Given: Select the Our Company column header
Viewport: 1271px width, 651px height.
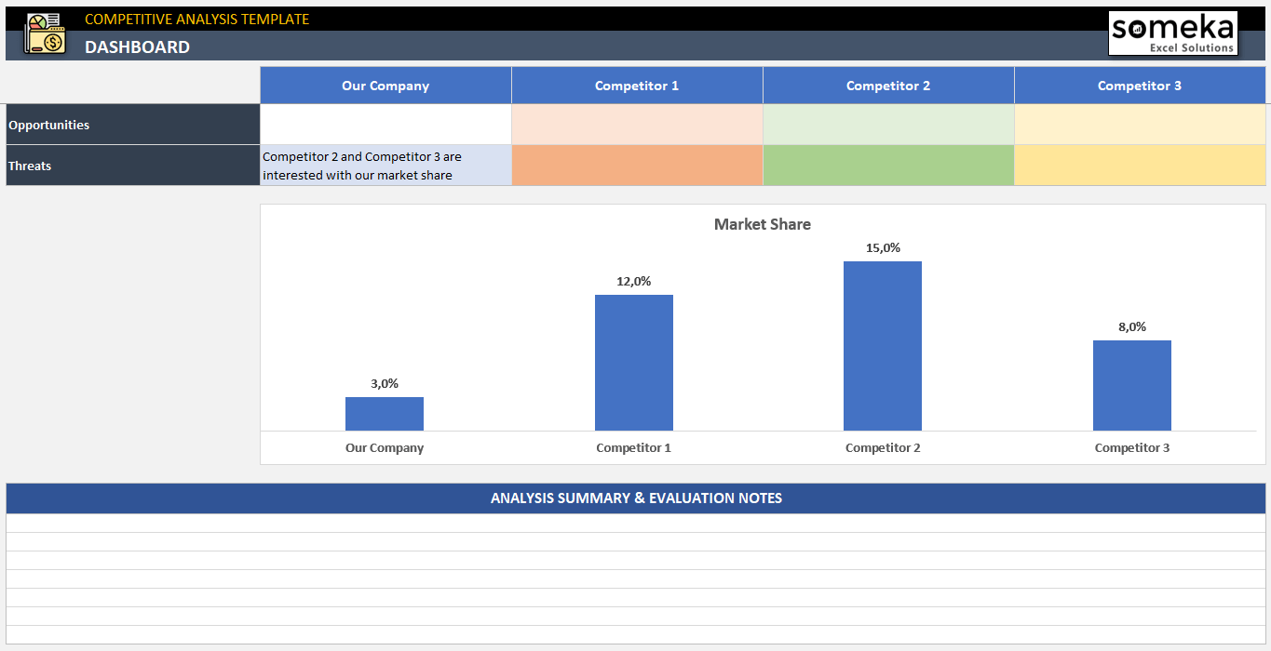Looking at the screenshot, I should (x=385, y=85).
